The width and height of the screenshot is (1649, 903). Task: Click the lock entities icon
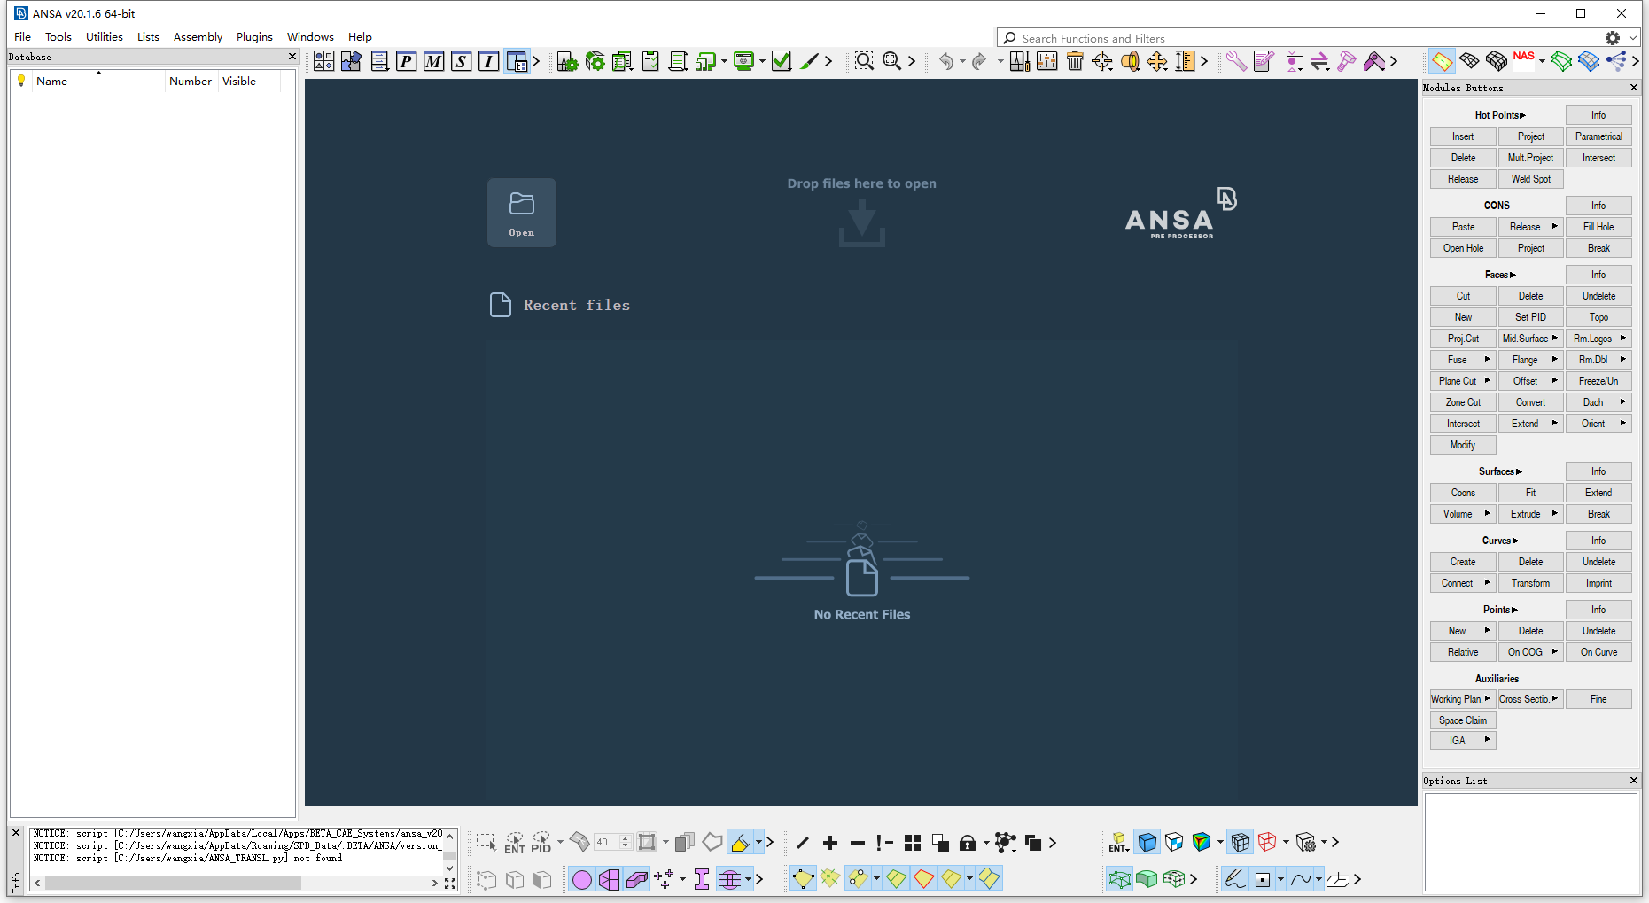(x=968, y=843)
